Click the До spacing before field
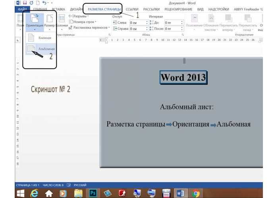The image size is (278, 198). pyautogui.click(x=172, y=23)
